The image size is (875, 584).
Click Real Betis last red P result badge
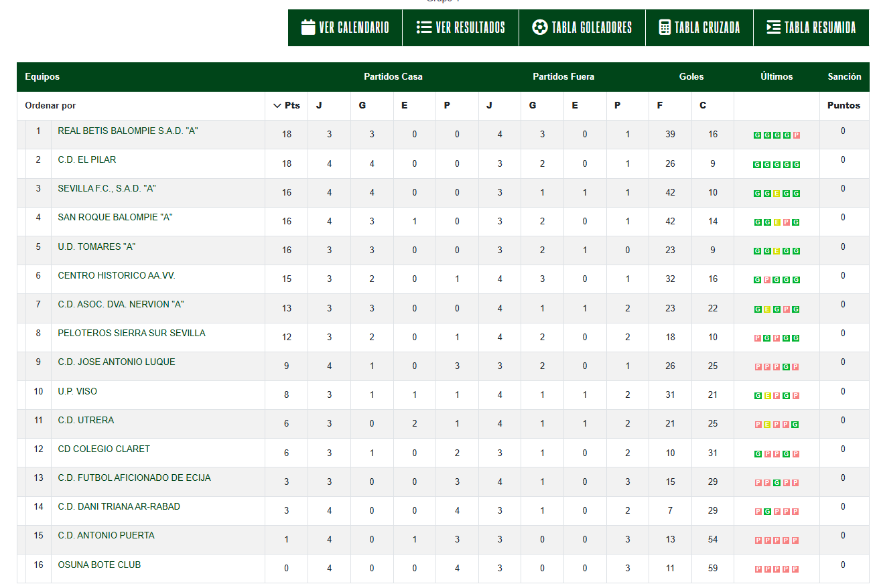click(796, 135)
